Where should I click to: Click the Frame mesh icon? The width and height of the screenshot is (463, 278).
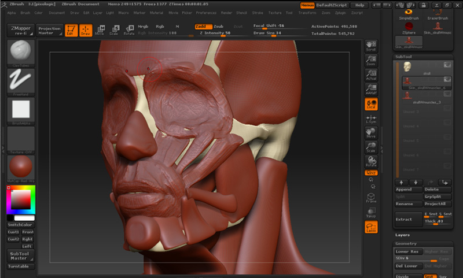tap(371, 198)
